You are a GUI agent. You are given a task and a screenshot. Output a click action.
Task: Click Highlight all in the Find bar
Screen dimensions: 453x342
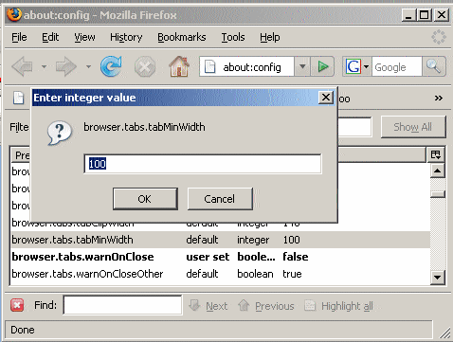(338, 306)
